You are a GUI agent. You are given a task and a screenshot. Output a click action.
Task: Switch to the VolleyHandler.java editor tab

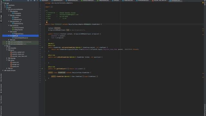coord(103,1)
